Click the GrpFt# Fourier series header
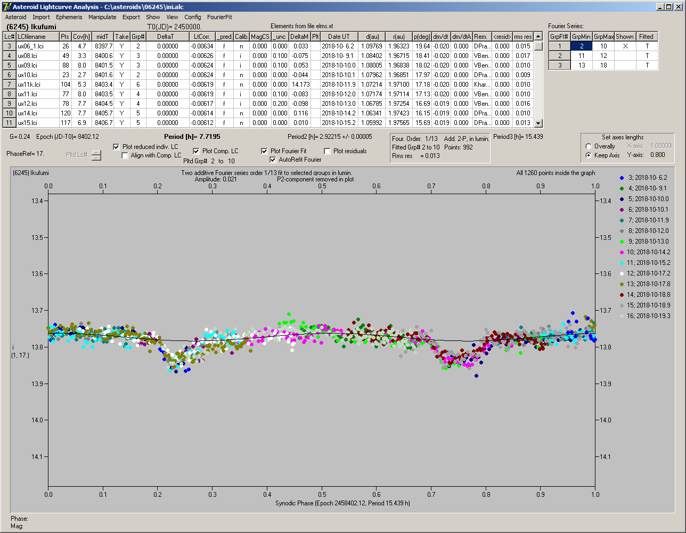The height and width of the screenshot is (533, 686). pyautogui.click(x=560, y=37)
